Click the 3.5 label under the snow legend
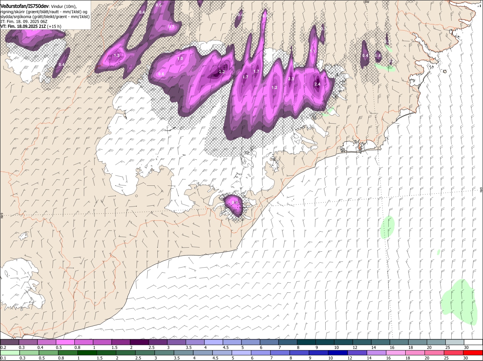This screenshot has width=483, height=361. tap(189, 347)
